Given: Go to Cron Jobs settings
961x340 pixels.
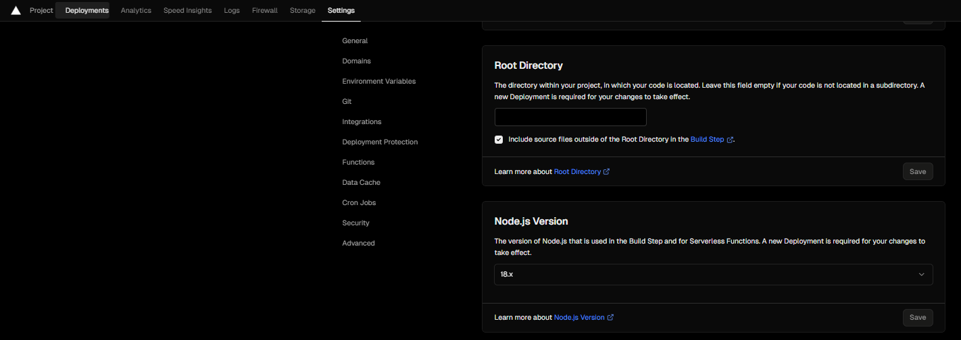Looking at the screenshot, I should 359,202.
